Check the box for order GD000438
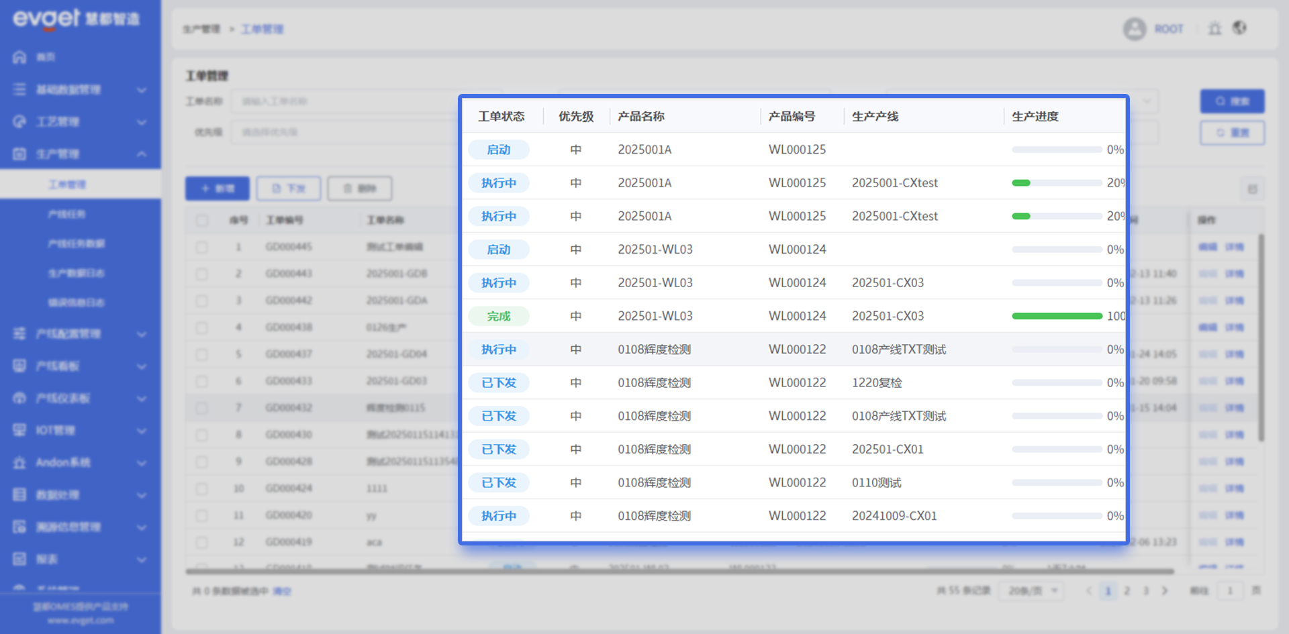 click(x=202, y=328)
